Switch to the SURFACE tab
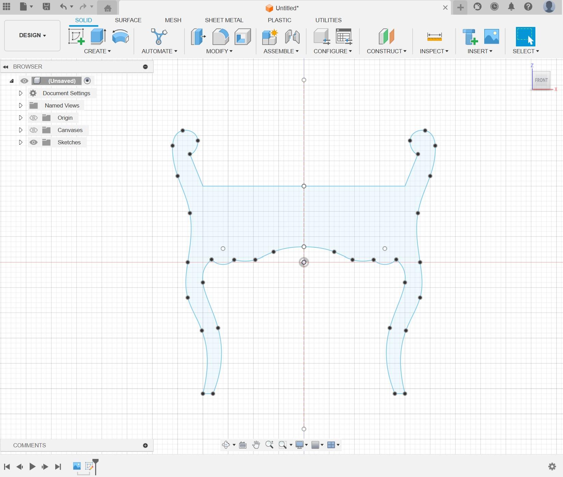 pos(128,20)
